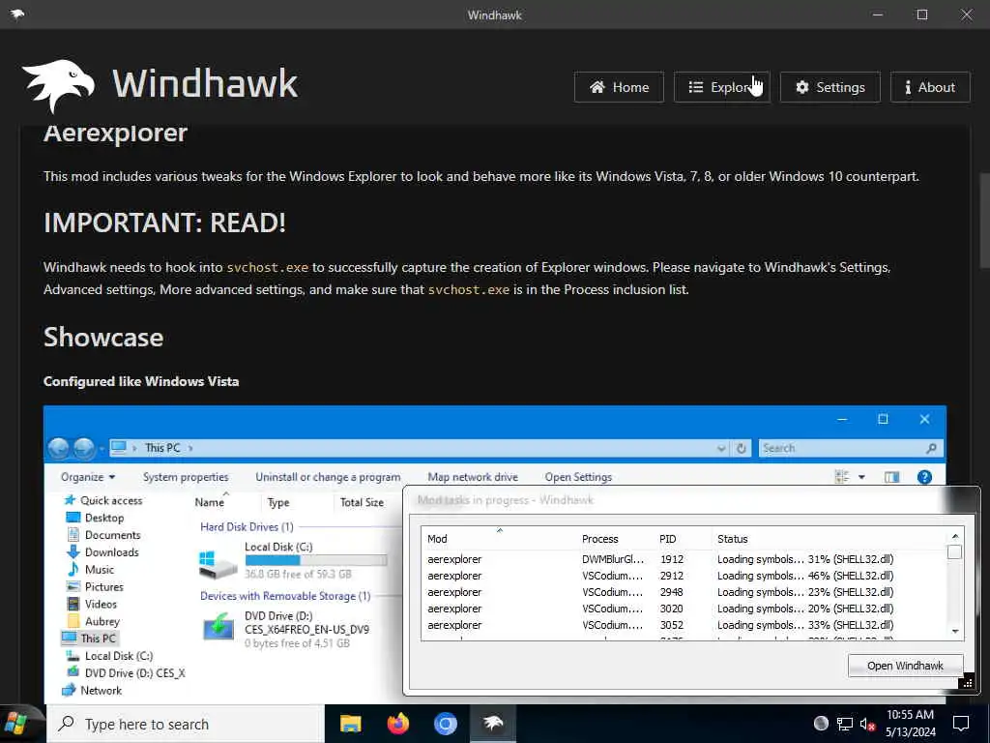990x743 pixels.
Task: Click the showcase screenshot's forward button
Action: [84, 448]
